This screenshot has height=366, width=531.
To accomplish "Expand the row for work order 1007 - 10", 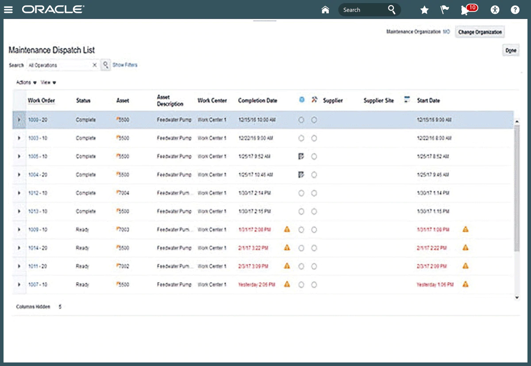I will [19, 285].
